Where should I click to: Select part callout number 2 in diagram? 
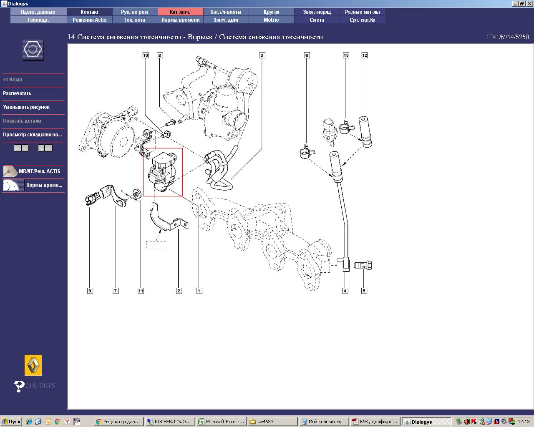(179, 291)
